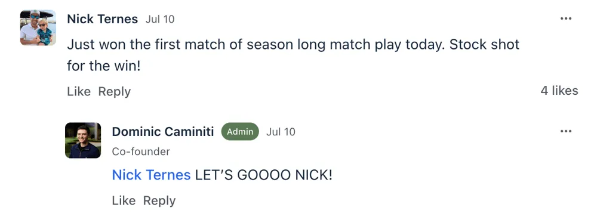The image size is (597, 220).
Task: Open the options menu on Nick Ternes' comment
Action: point(566,18)
